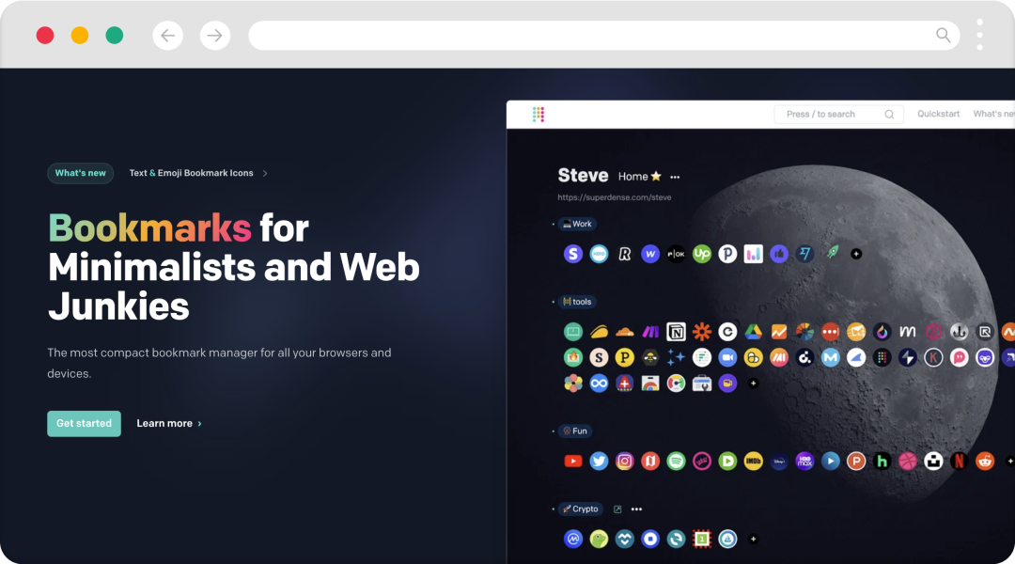
Task: Click the Superdense colorful grid logo
Action: (538, 115)
